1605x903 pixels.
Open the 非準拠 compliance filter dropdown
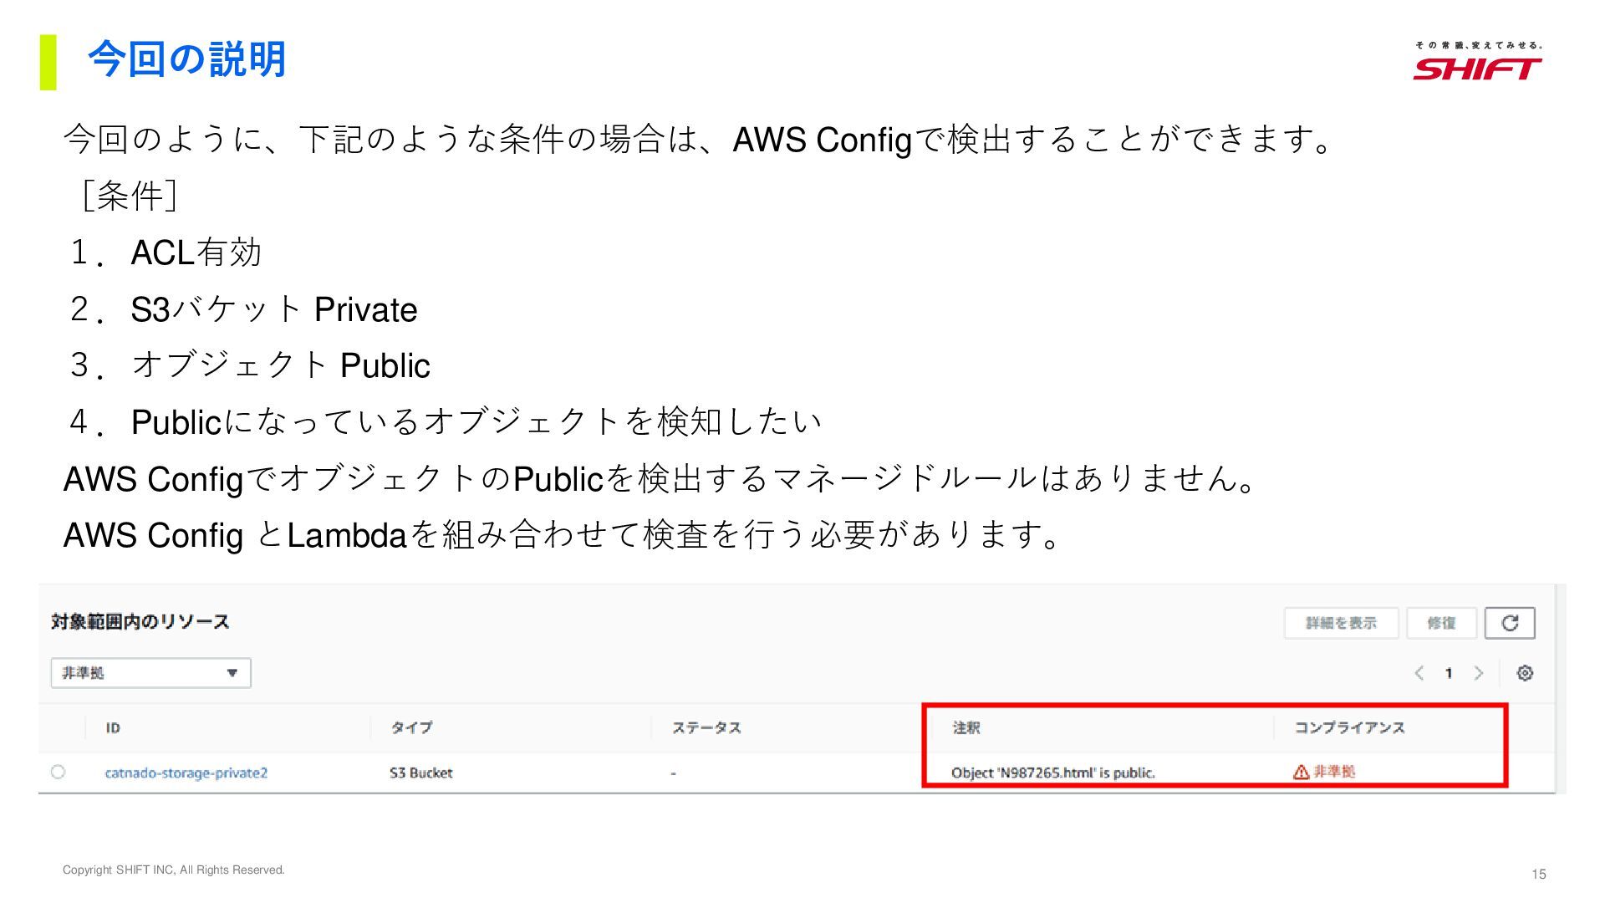tap(150, 673)
